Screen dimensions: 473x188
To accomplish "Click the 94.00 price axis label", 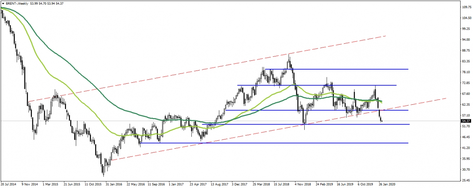I will [466, 40].
